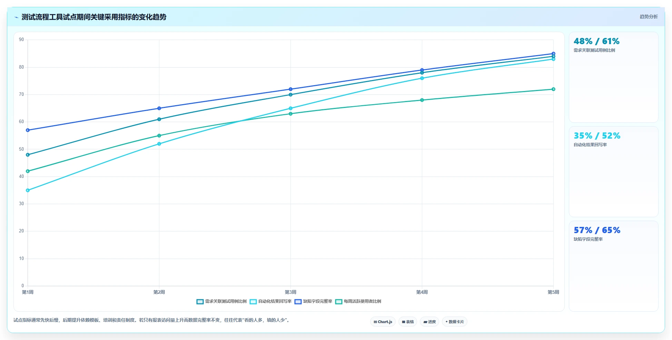The image size is (672, 340).
Task: Click the 第2周 x-axis label
Action: tap(159, 292)
